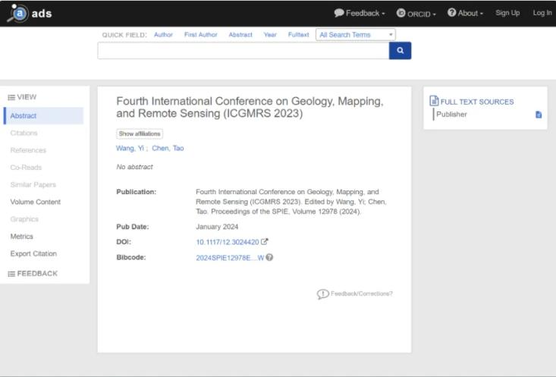Toggle Show affiliations button

coord(140,134)
